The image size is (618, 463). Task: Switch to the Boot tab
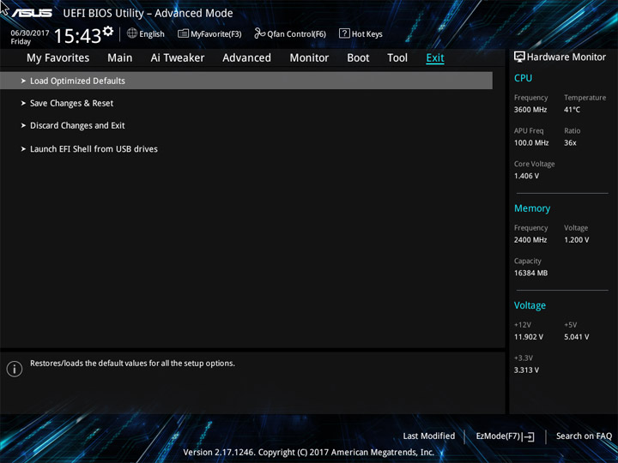(x=358, y=58)
